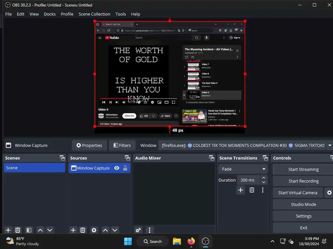Open the Window selection dropdown
This screenshot has height=249, width=333.
click(246, 146)
